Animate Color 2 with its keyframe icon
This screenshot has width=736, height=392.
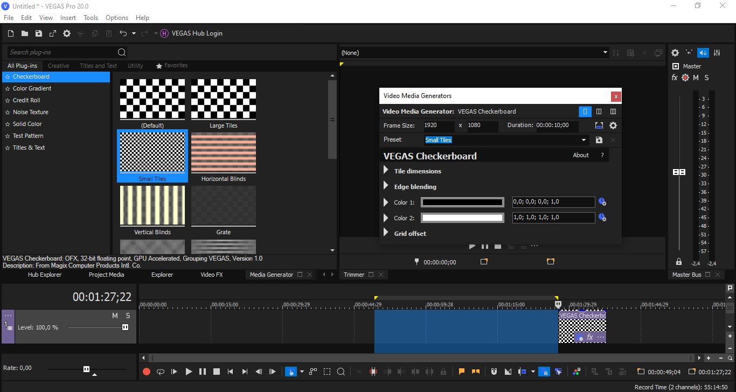tap(602, 218)
